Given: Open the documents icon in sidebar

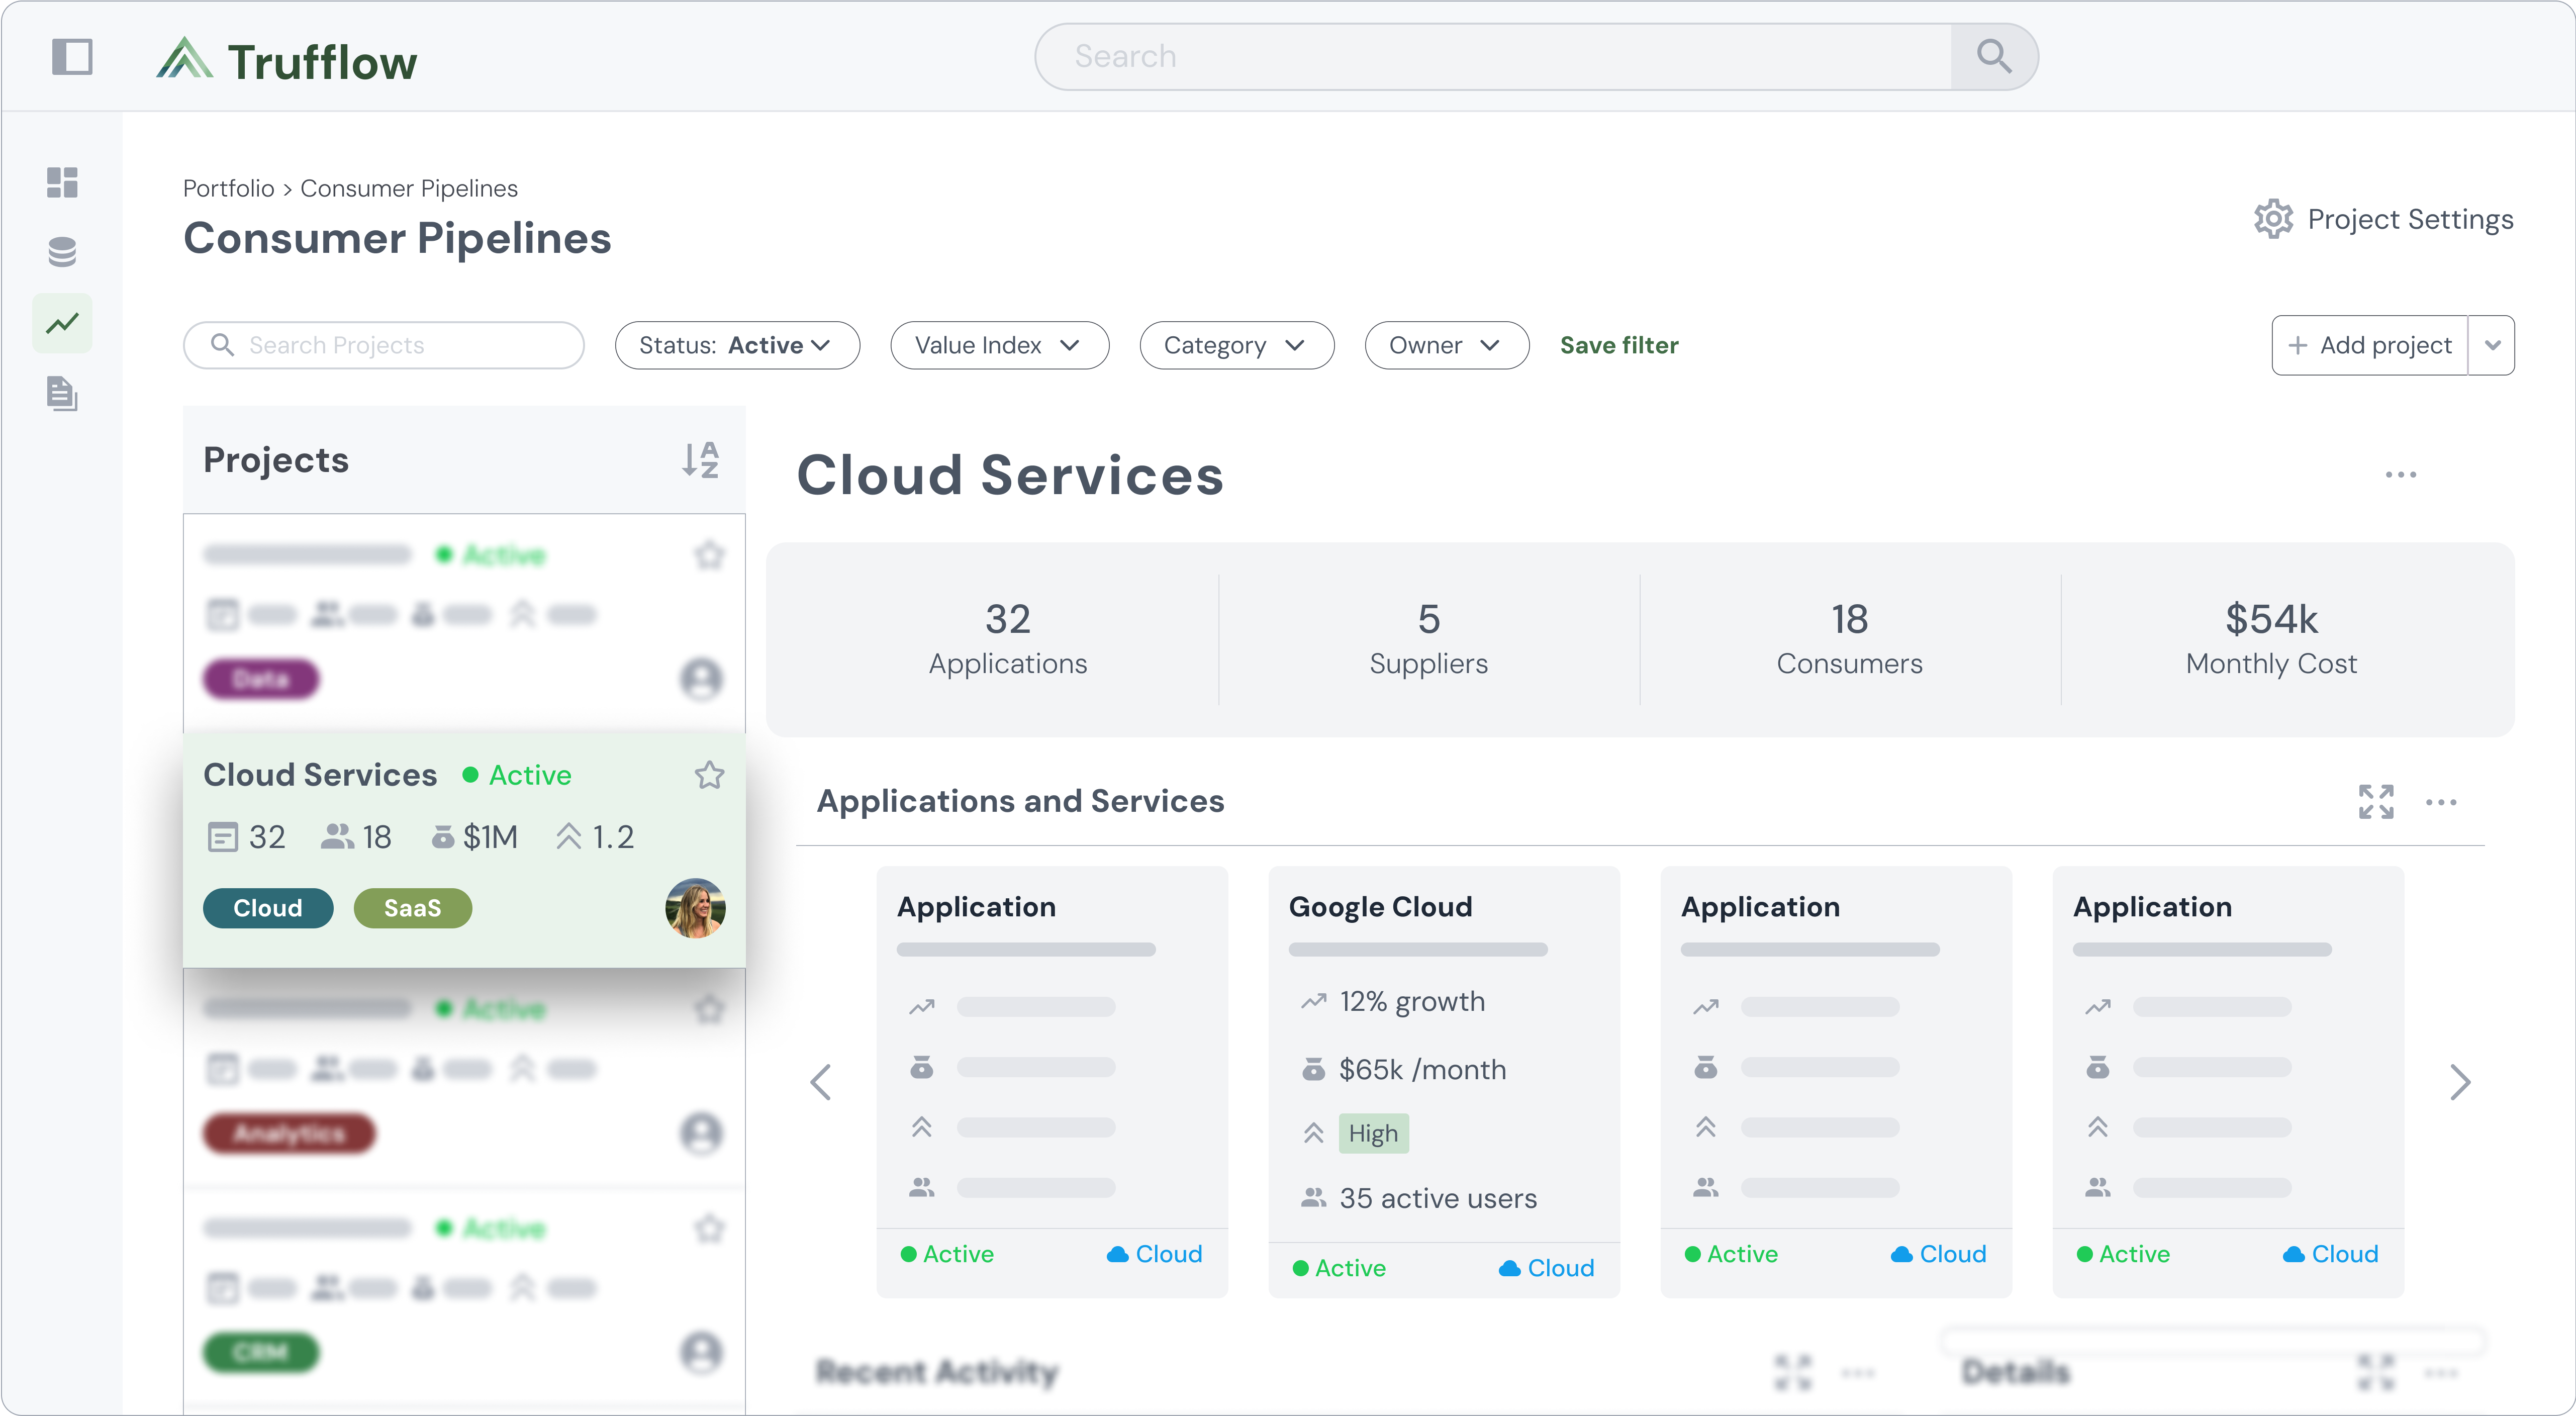Looking at the screenshot, I should tap(62, 393).
